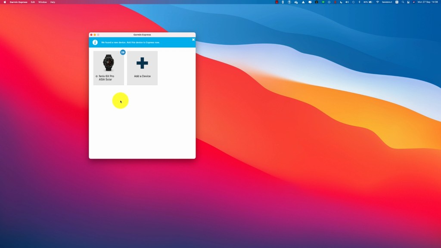
Task: Open the Window menu
Action: coord(43,2)
